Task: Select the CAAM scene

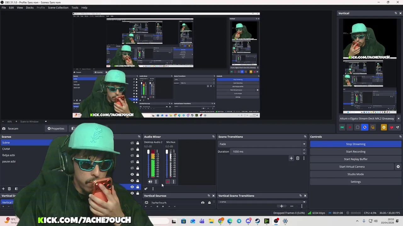Action: pyautogui.click(x=6, y=149)
